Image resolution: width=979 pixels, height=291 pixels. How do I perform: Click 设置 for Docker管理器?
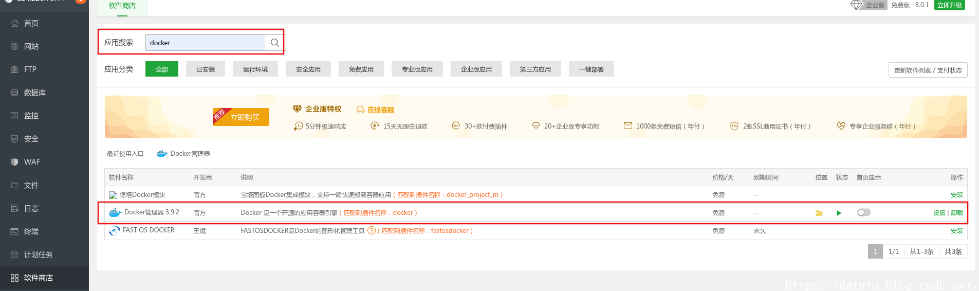click(x=939, y=213)
